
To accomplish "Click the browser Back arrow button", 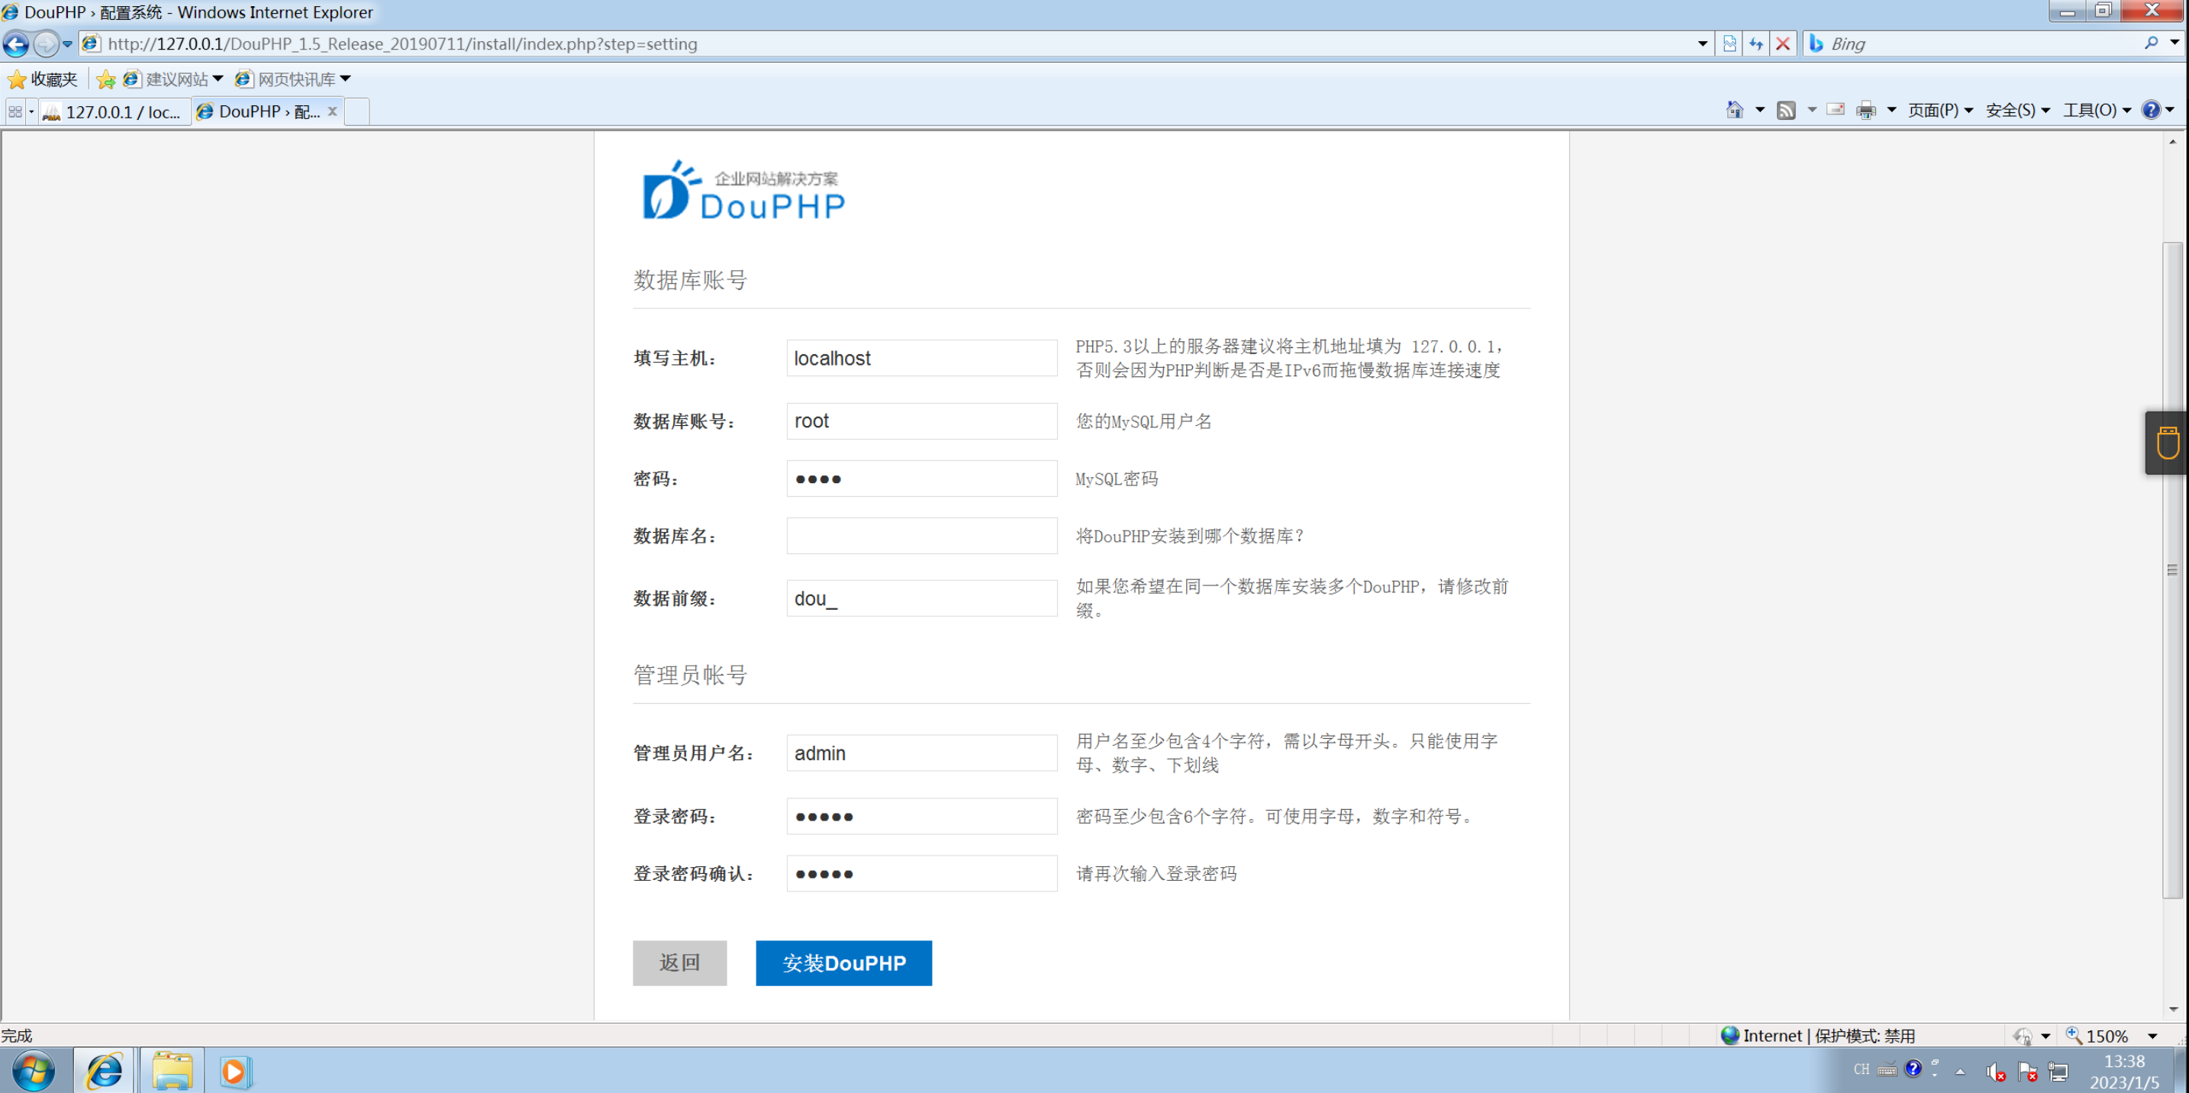I will [16, 44].
